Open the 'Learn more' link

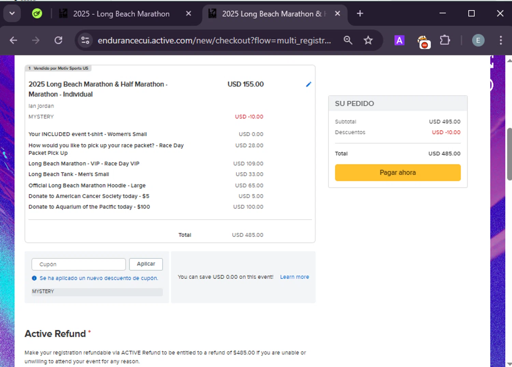(295, 277)
